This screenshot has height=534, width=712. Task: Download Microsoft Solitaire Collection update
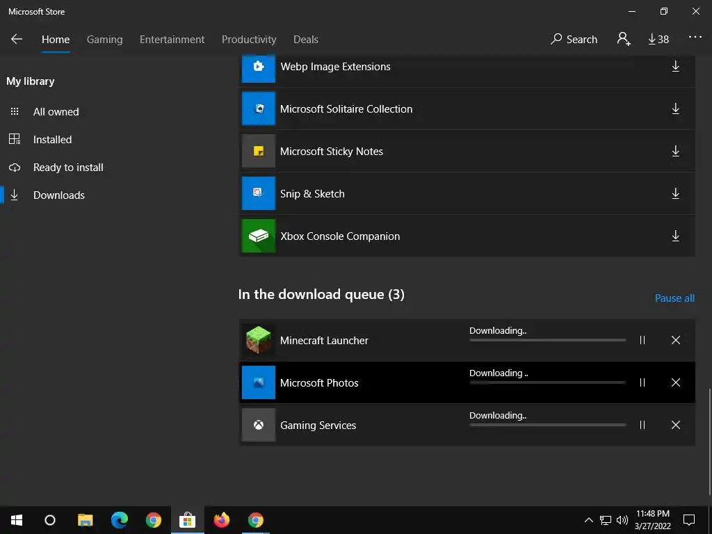point(676,108)
